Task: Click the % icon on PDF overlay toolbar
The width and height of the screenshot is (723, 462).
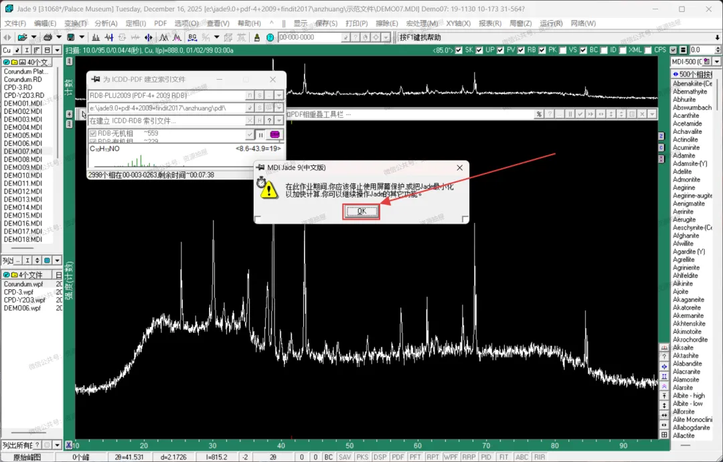Action: coord(539,114)
